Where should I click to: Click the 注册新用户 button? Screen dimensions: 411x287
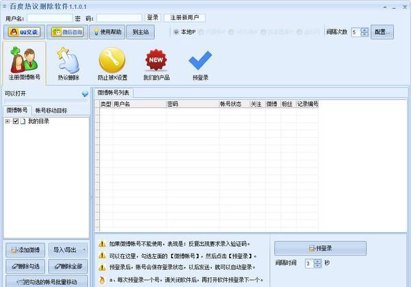pos(184,18)
